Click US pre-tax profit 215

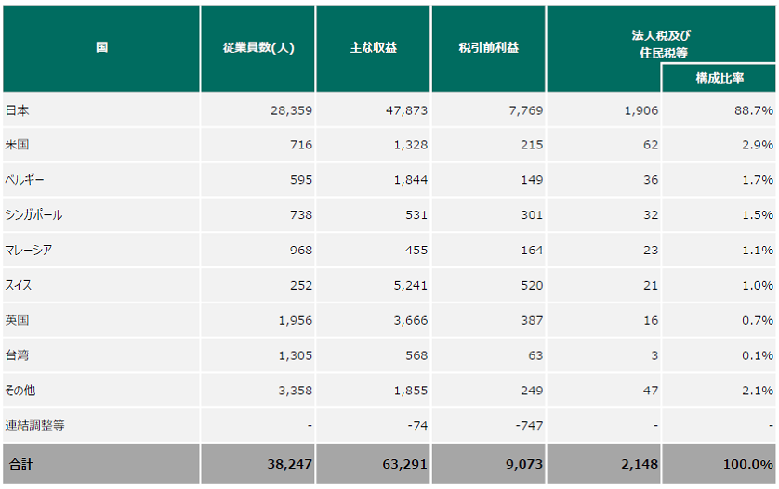(532, 145)
